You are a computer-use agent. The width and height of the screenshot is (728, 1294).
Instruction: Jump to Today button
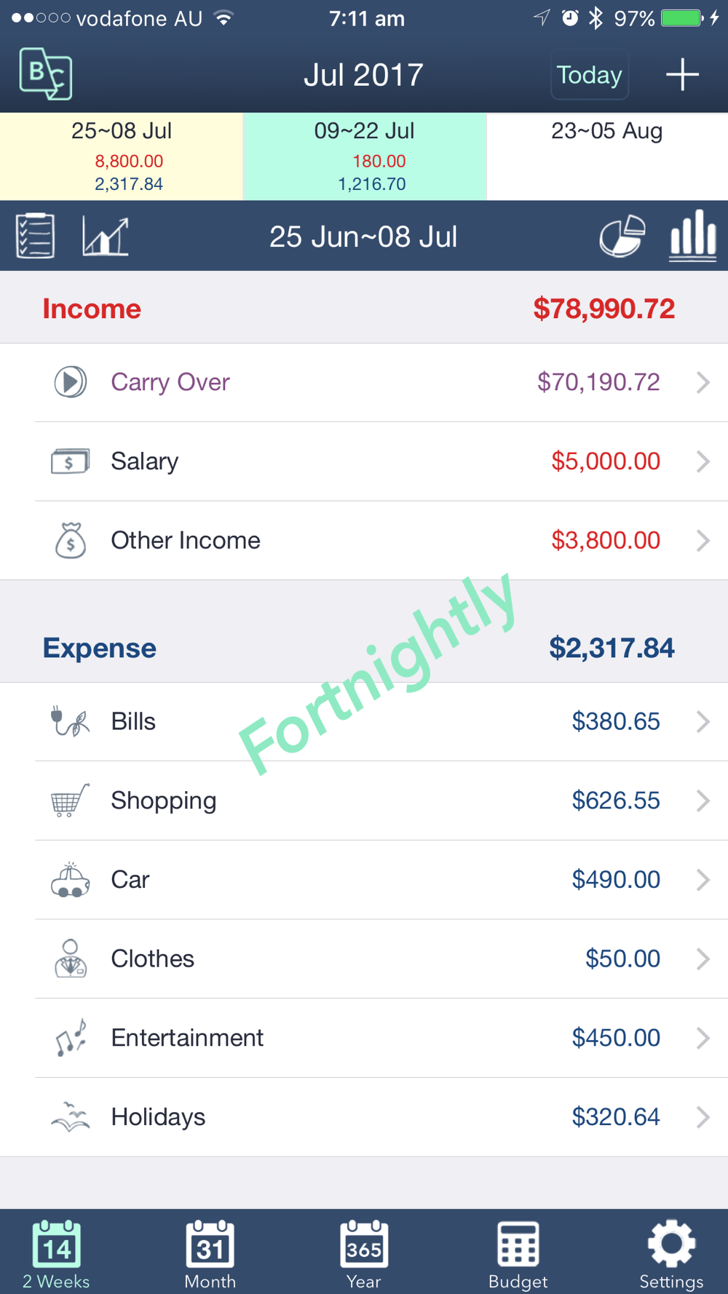(x=590, y=74)
